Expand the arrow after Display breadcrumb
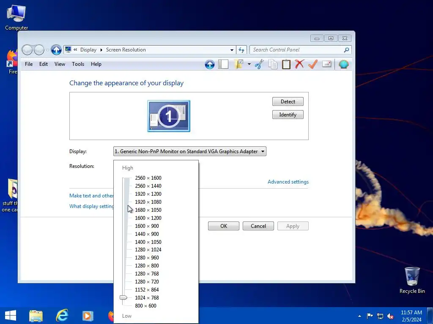433x324 pixels. pos(101,50)
